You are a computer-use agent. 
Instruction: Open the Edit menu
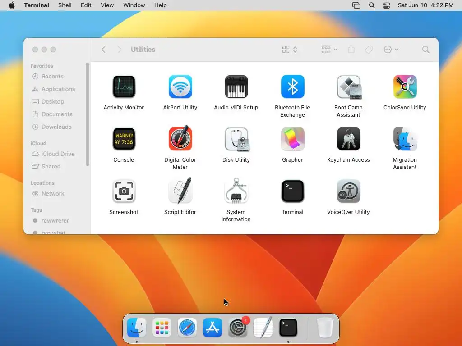[86, 5]
